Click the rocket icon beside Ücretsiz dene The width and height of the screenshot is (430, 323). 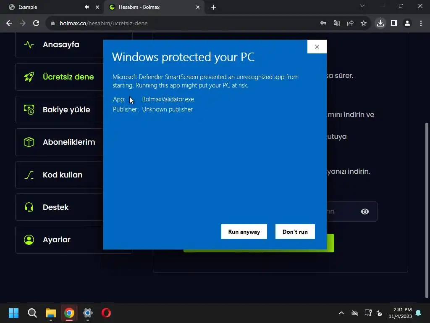coord(29,77)
